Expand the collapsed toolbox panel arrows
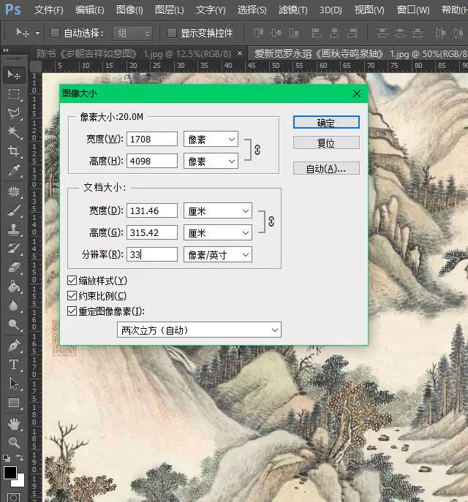Viewport: 468px width, 502px height. [x=6, y=50]
